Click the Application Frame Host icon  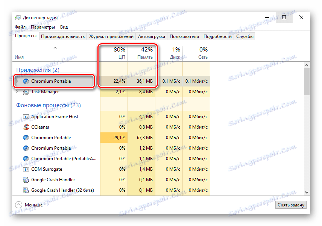[26, 117]
